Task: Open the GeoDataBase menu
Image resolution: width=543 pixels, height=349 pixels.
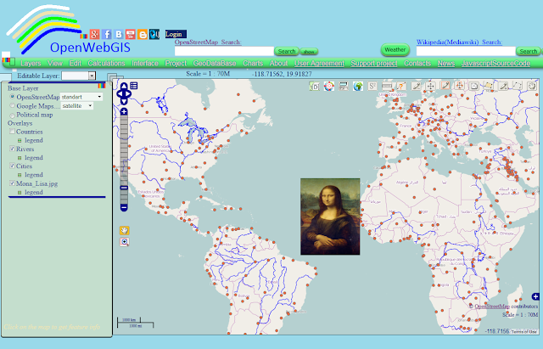Action: (215, 63)
